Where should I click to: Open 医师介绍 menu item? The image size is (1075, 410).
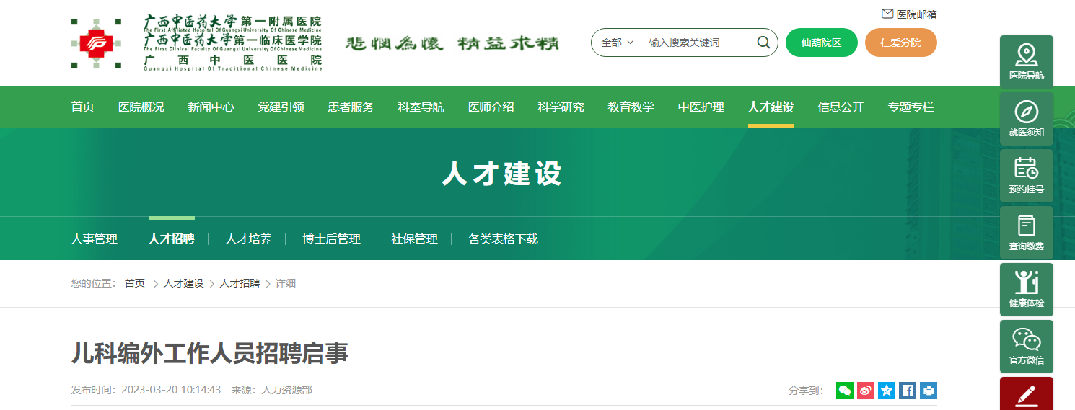coord(491,107)
